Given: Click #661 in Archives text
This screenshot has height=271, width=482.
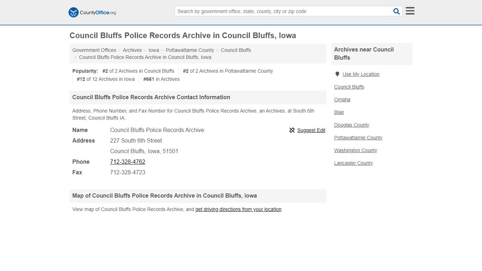Looking at the screenshot, I should (162, 79).
